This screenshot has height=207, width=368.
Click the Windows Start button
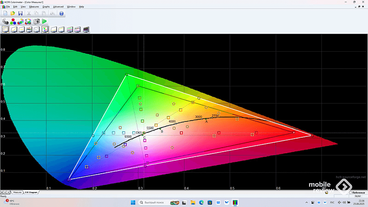pos(133,202)
